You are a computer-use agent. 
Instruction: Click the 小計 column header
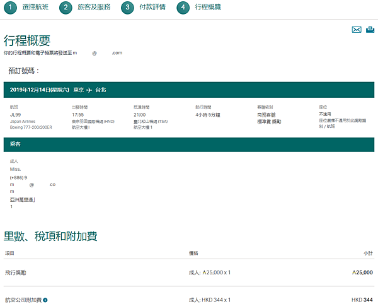(x=368, y=253)
